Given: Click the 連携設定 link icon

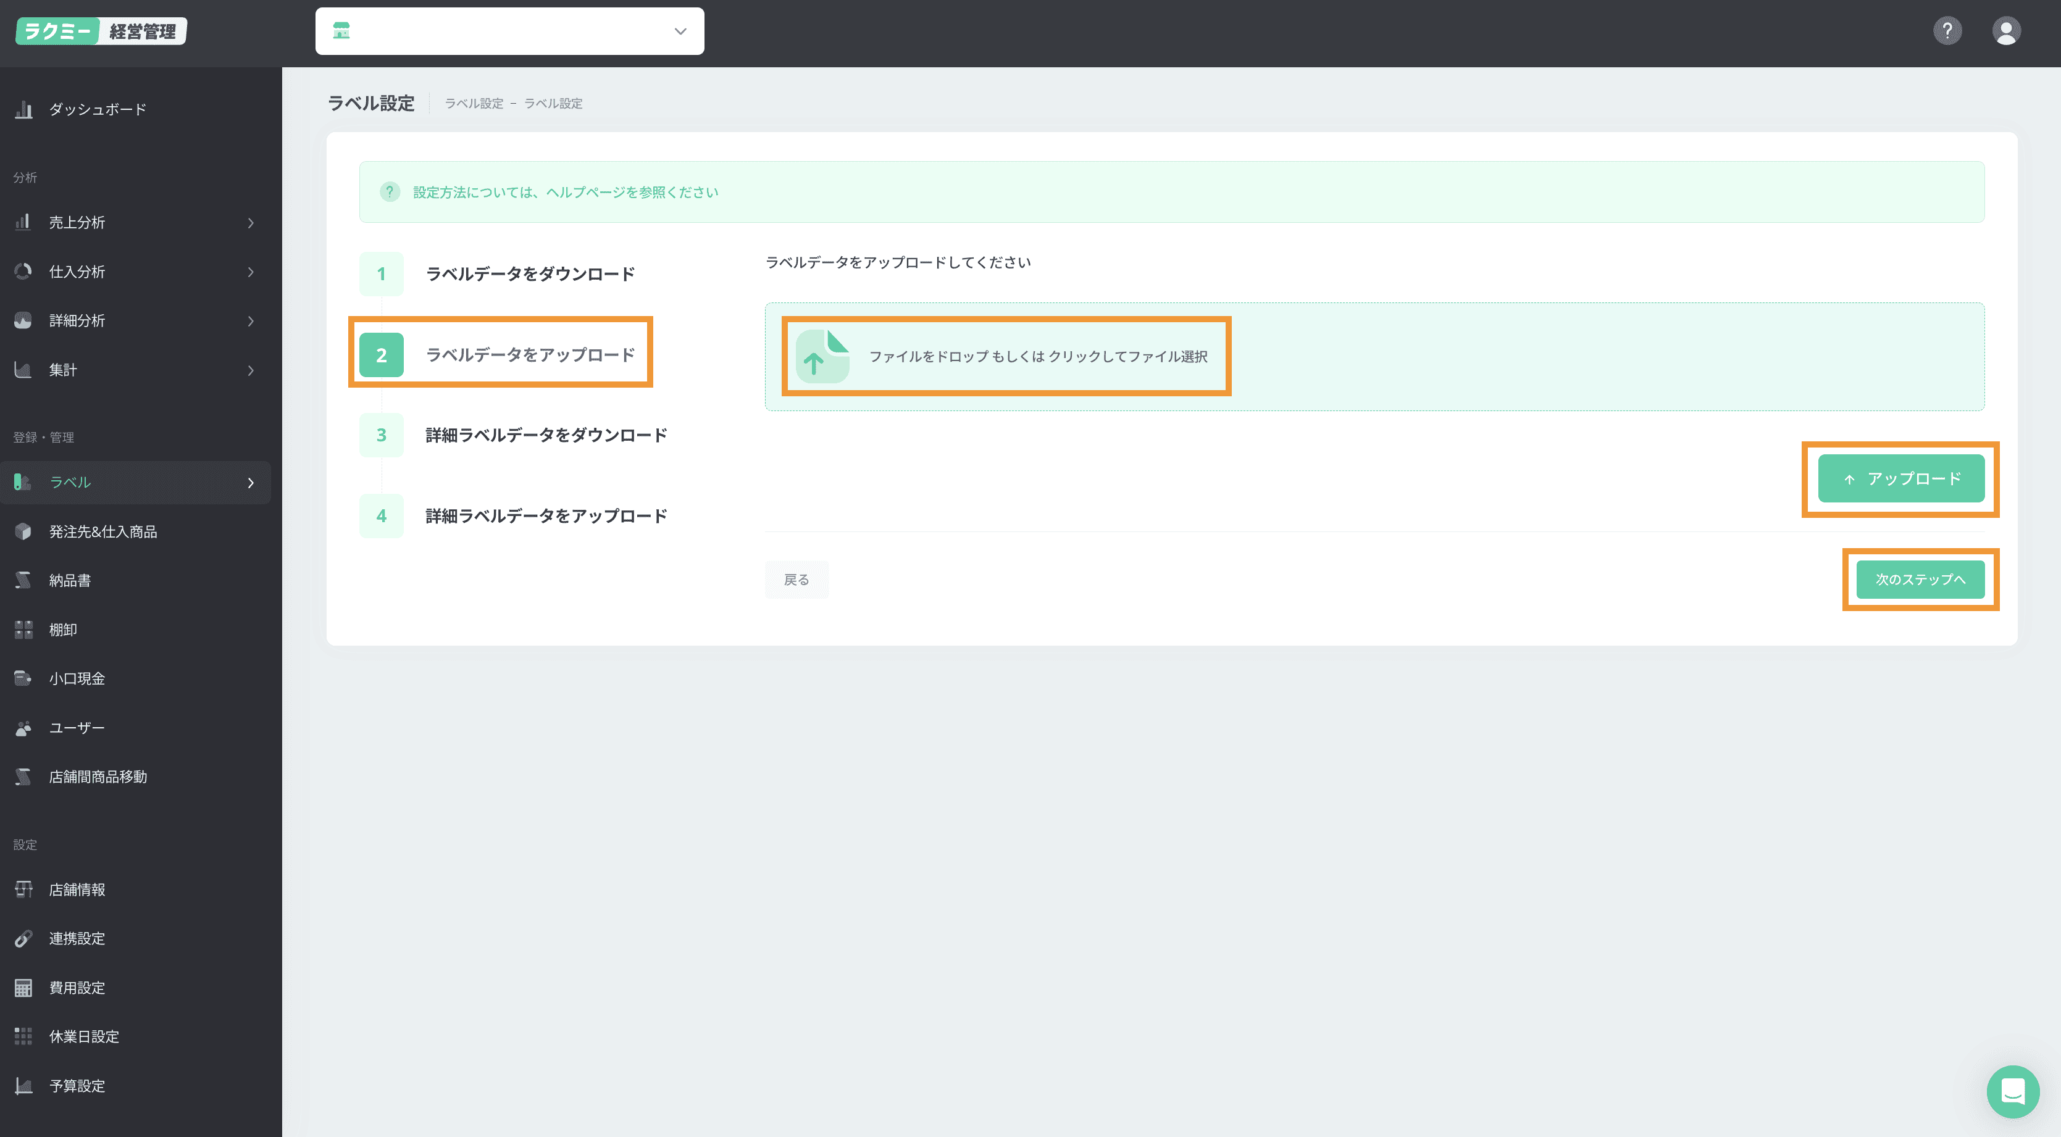Looking at the screenshot, I should click(23, 939).
